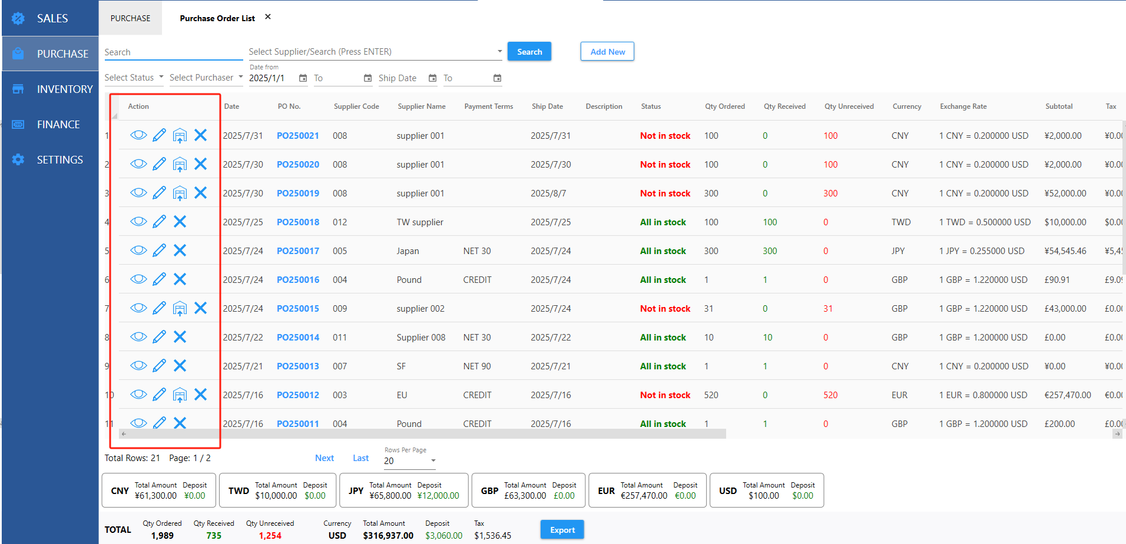The height and width of the screenshot is (544, 1126).
Task: Click eye icon on the PO250012 row
Action: 138,395
